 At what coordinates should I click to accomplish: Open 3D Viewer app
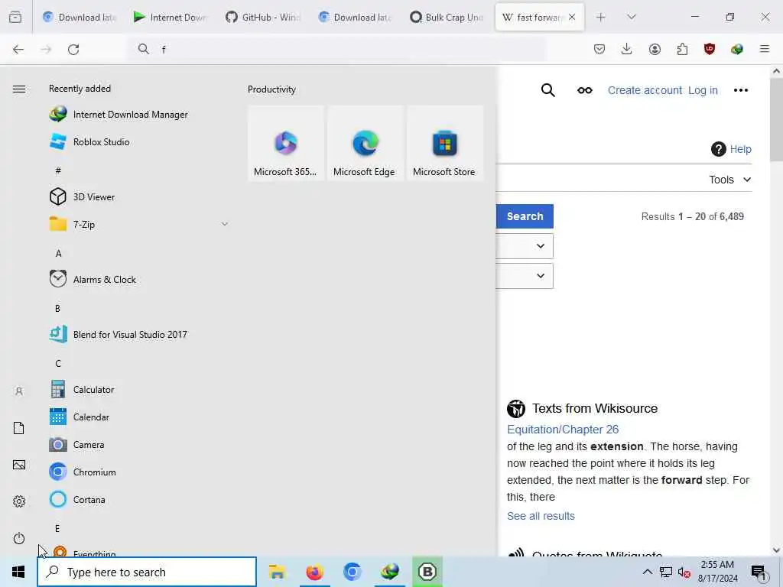point(83,196)
